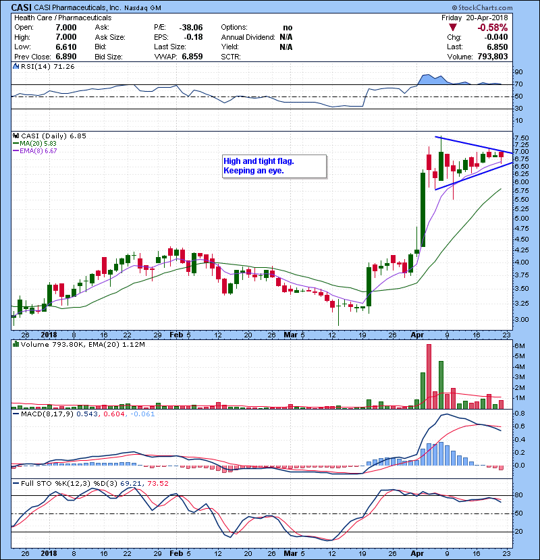Screen dimensions: 540x560
Task: Click the company name CASI Pharmaceuticals, Inc.
Action: tap(78, 7)
